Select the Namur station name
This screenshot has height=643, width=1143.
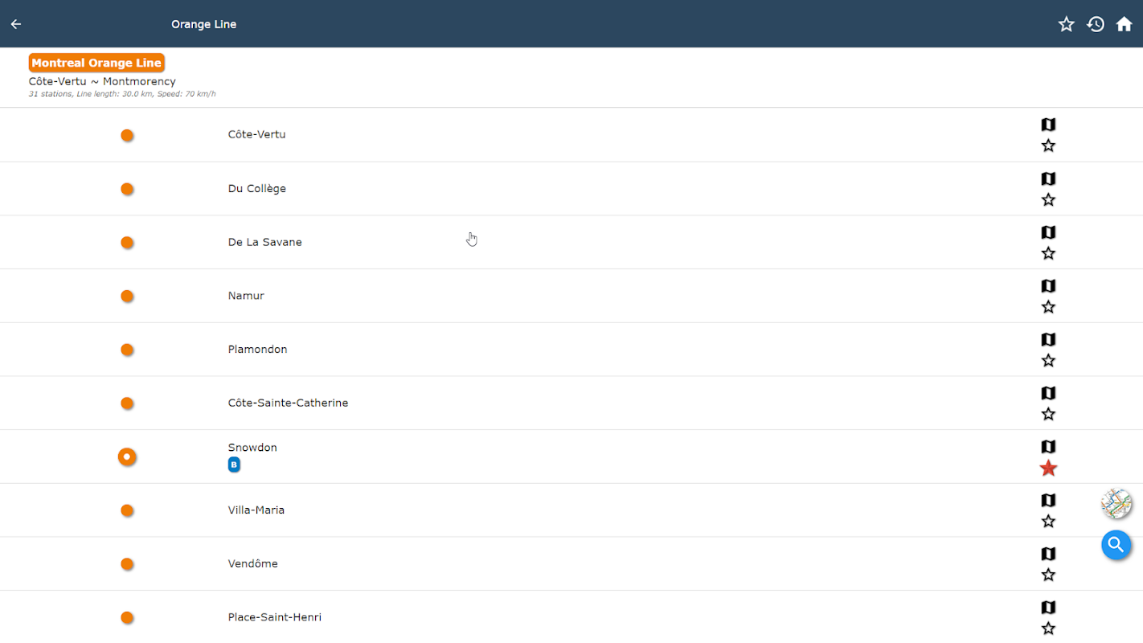click(x=246, y=296)
